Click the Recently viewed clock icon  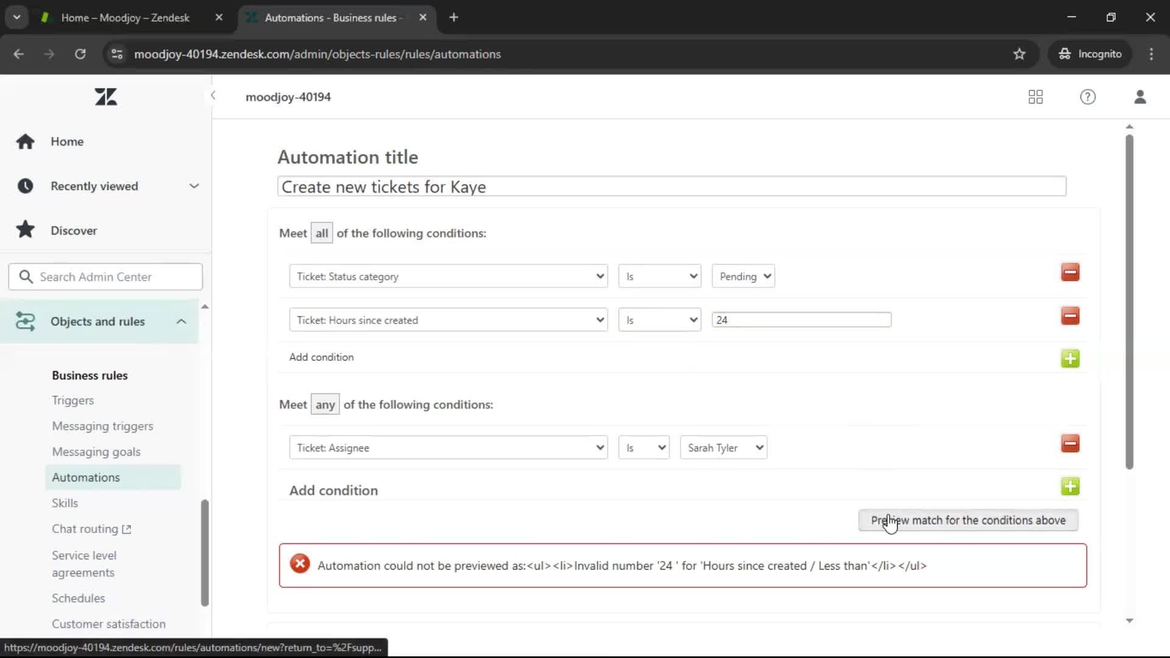[x=25, y=186]
